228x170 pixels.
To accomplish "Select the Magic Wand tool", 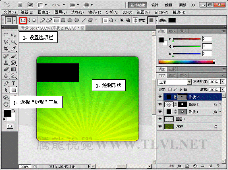I will click(14, 42).
